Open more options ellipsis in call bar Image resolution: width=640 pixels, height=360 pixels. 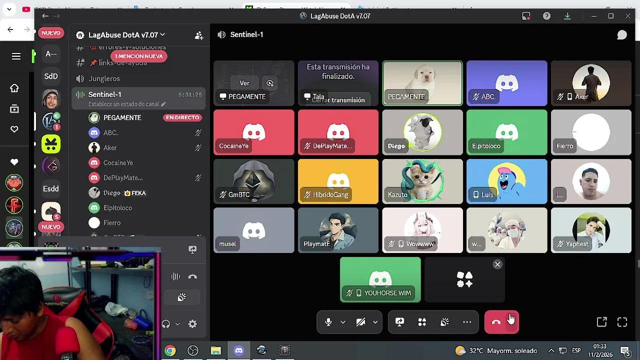pyautogui.click(x=467, y=322)
